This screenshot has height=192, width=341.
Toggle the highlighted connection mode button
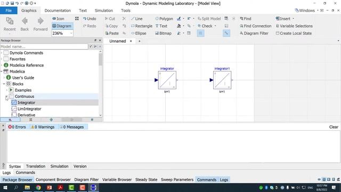pos(226,33)
